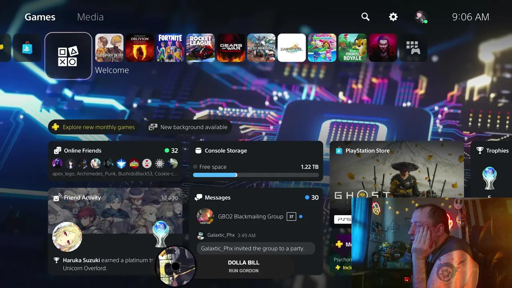Viewport: 512px width, 288px height.
Task: Select Haruka Suzuki's blonde avatar
Action: pyautogui.click(x=67, y=237)
